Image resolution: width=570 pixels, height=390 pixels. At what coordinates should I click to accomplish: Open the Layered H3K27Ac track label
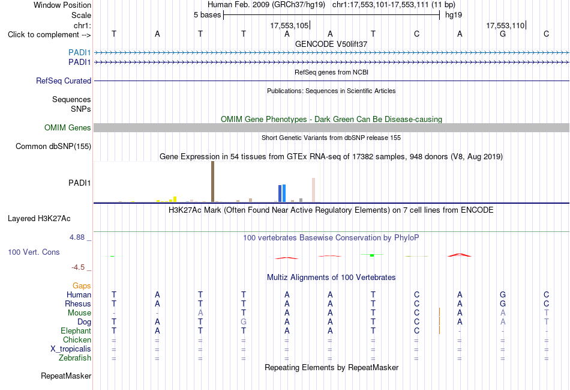point(39,219)
